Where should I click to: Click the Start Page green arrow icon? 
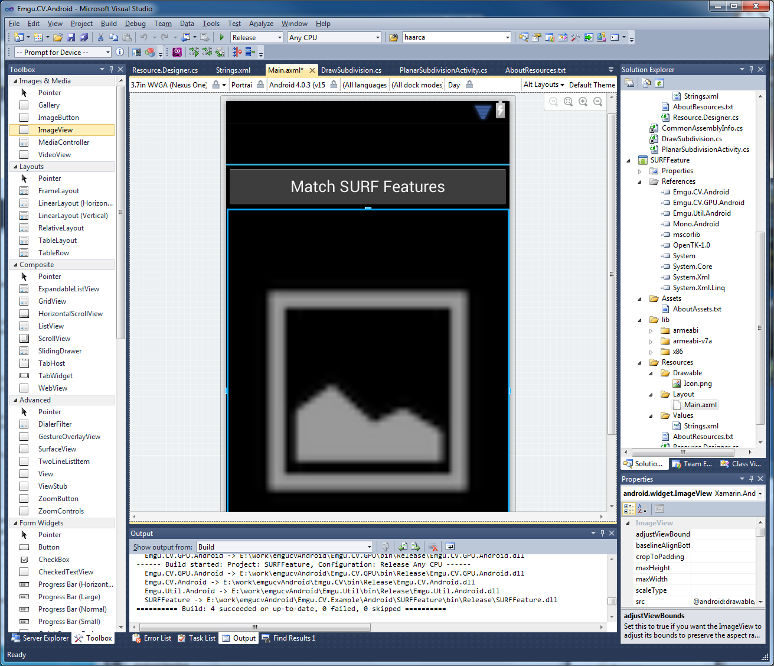589,37
